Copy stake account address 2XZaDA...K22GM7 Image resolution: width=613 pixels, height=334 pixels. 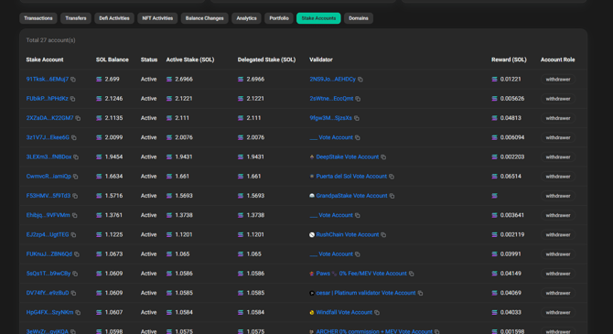[x=78, y=118]
